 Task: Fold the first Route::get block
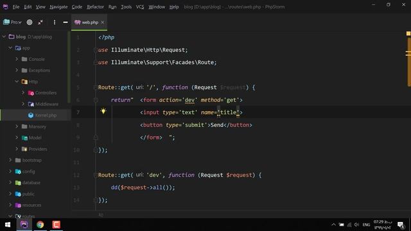[96, 87]
